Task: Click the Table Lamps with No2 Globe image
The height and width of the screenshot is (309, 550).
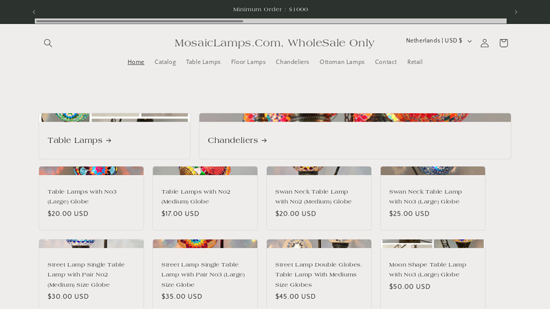Action: point(205,170)
